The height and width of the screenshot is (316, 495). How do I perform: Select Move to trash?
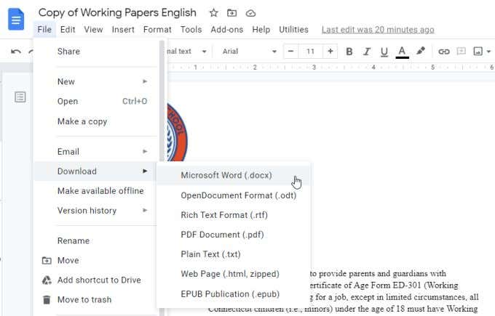point(95,299)
